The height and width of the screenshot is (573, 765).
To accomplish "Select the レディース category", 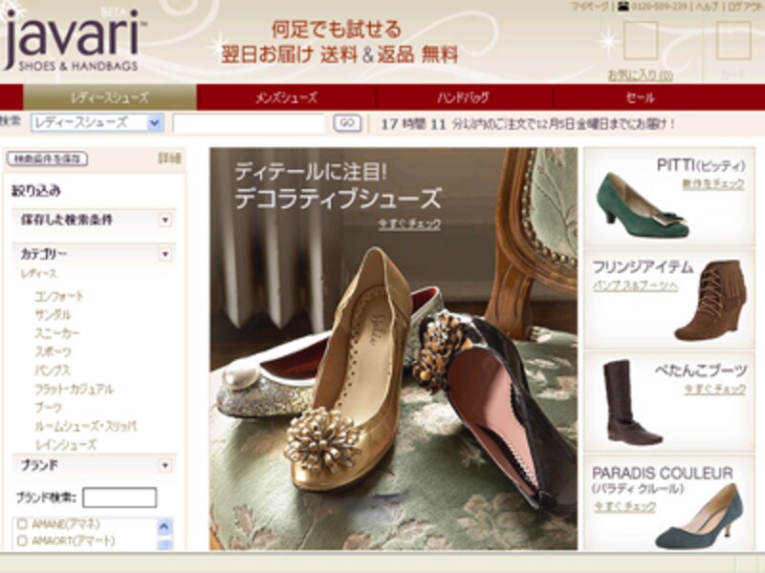I will [39, 274].
